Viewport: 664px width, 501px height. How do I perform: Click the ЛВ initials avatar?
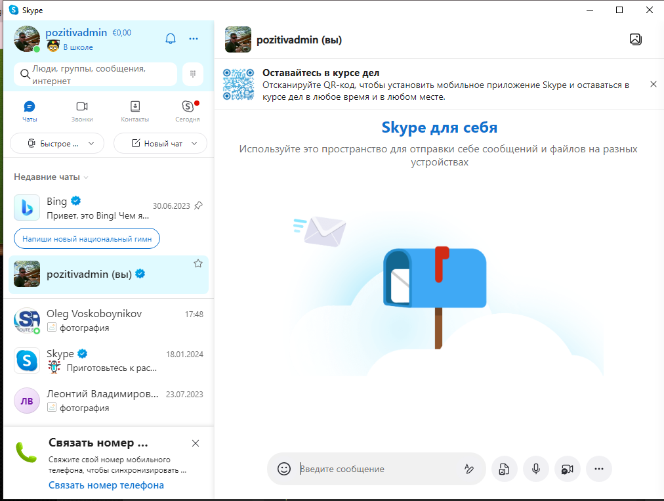[x=27, y=401]
